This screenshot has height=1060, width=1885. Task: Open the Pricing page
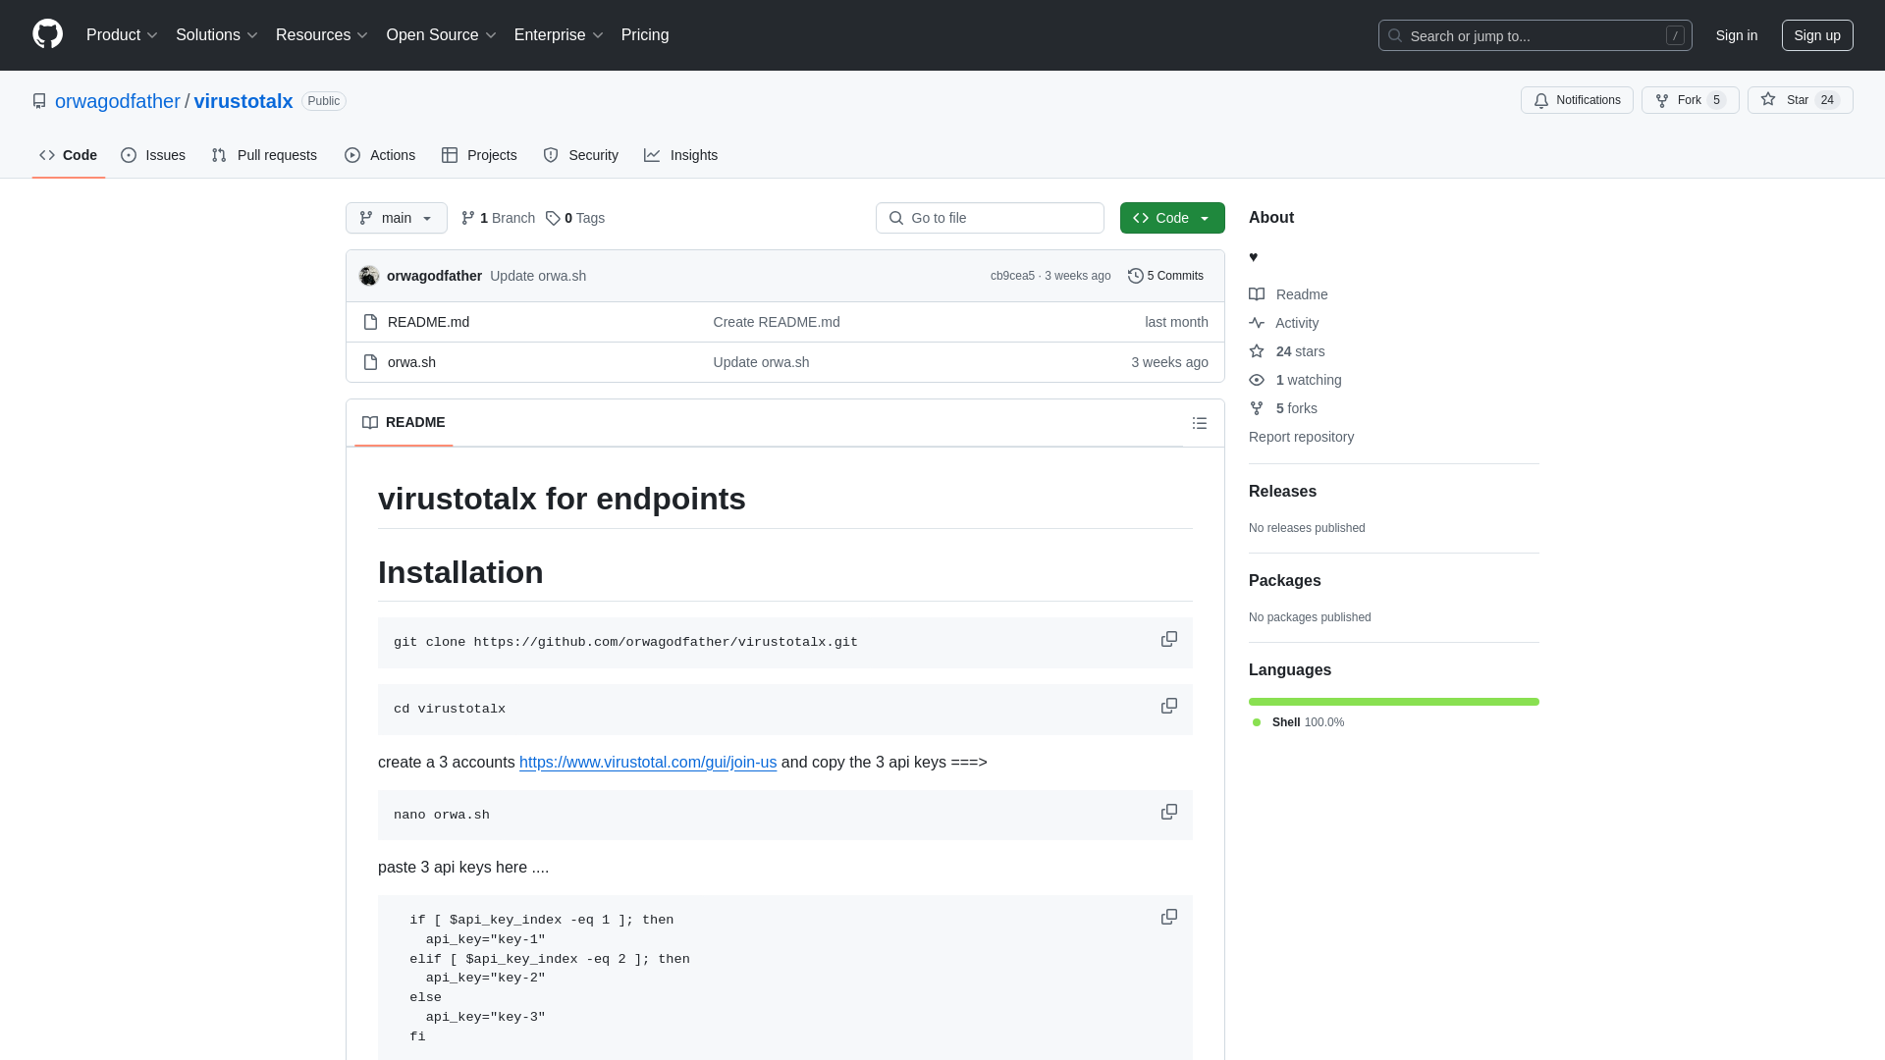click(645, 35)
